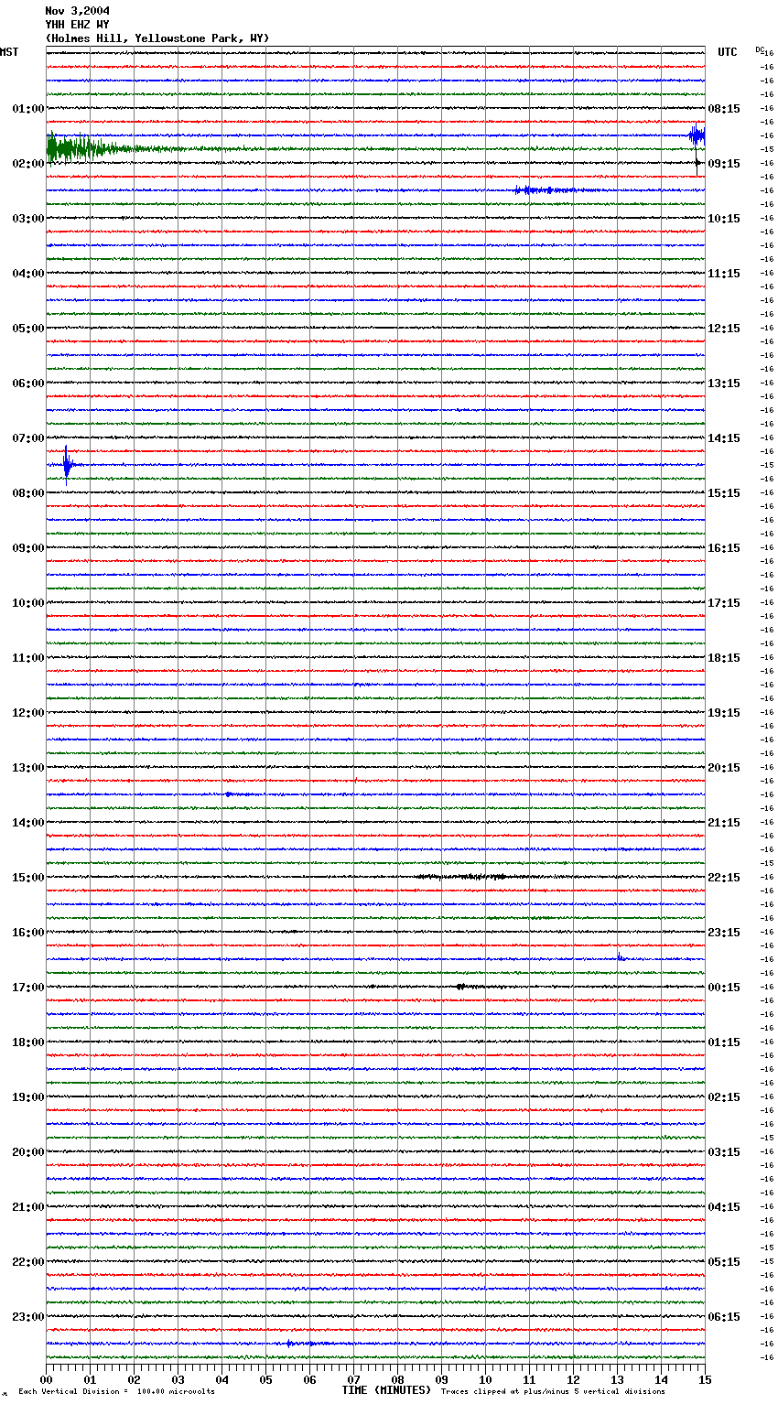Click the '12:00' MST label
Viewport: 778px width, 1404px height.
tap(28, 713)
